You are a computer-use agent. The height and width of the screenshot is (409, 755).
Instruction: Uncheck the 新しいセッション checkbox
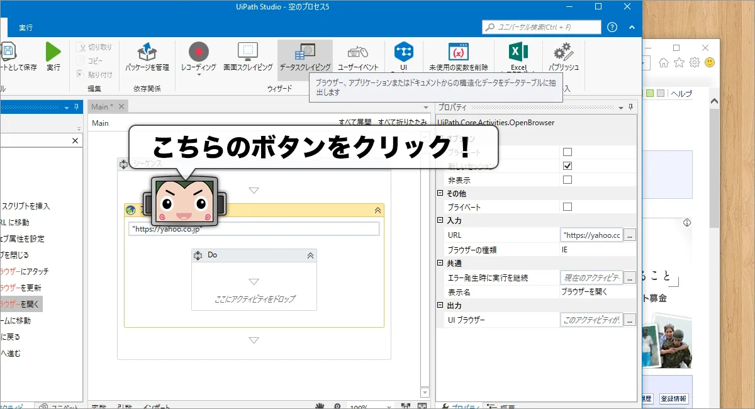pyautogui.click(x=568, y=165)
